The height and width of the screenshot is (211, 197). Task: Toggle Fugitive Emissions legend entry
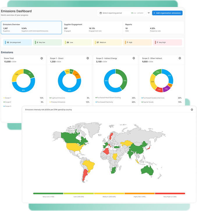pyautogui.click(x=58, y=98)
